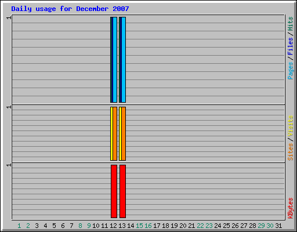Click day label 2 on the x-axis
The width and height of the screenshot is (297, 232).
coord(28,226)
